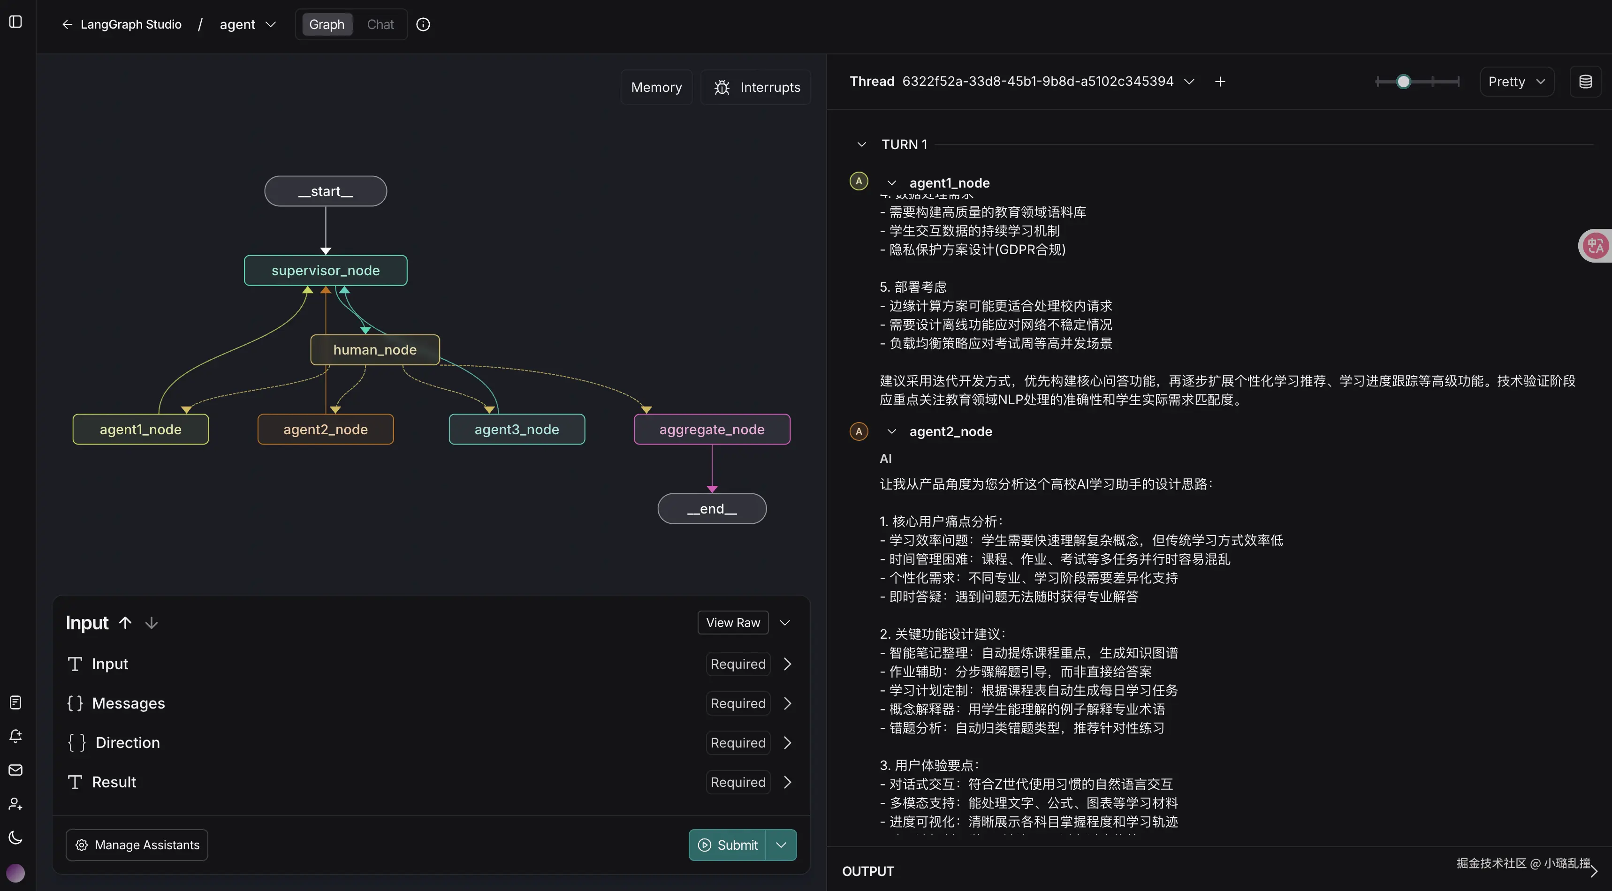Screen dimensions: 1612x891
Task: Select the Graph tab
Action: coord(327,24)
